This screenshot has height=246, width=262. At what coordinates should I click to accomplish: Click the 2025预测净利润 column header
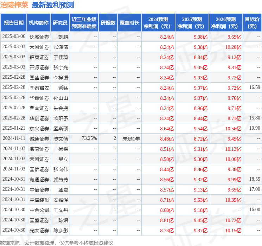tap(192, 23)
